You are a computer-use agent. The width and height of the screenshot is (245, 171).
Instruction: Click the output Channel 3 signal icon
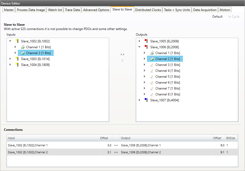[x=152, y=65]
